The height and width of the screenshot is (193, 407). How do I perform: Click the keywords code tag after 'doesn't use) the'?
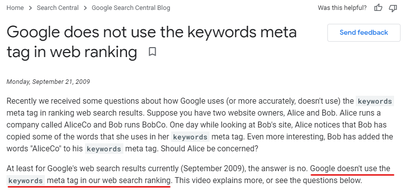click(375, 101)
